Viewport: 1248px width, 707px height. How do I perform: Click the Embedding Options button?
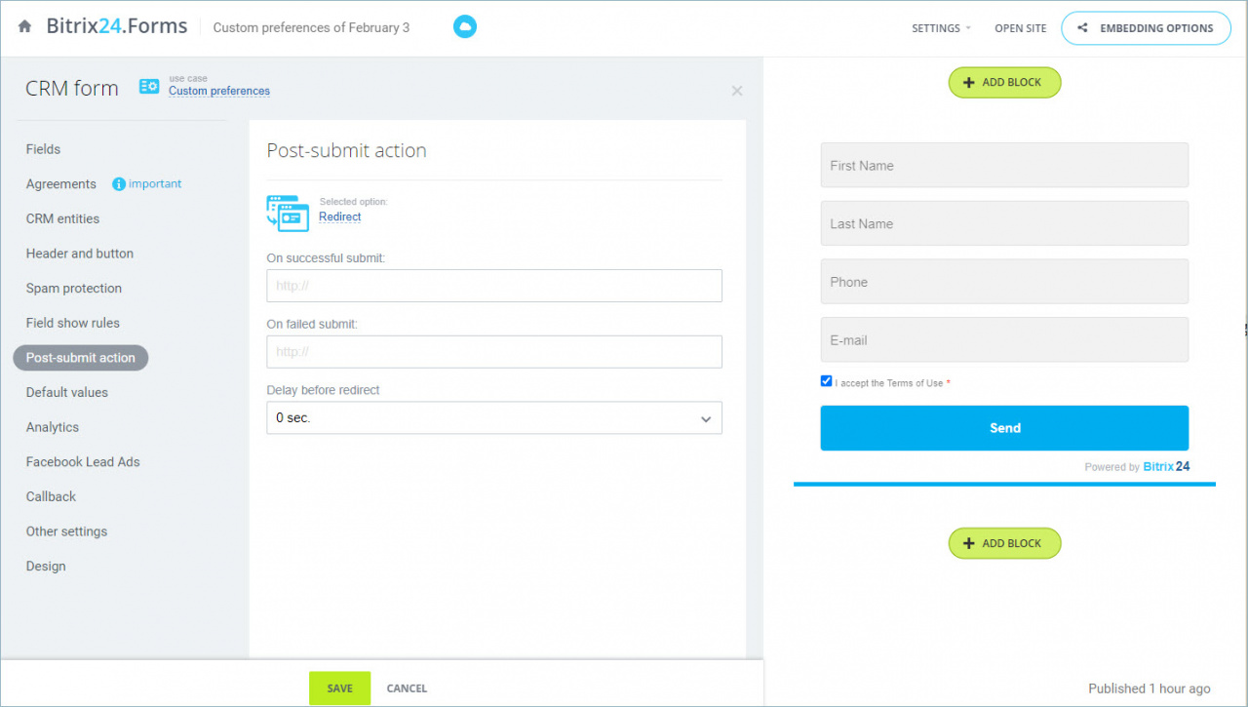coord(1146,28)
